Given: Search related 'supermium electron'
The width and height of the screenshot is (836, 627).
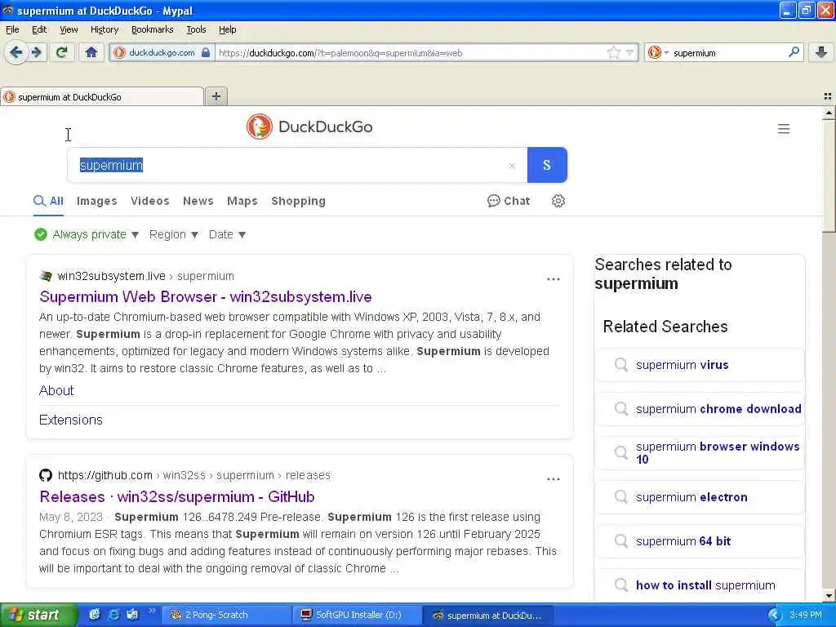Looking at the screenshot, I should click(x=699, y=497).
